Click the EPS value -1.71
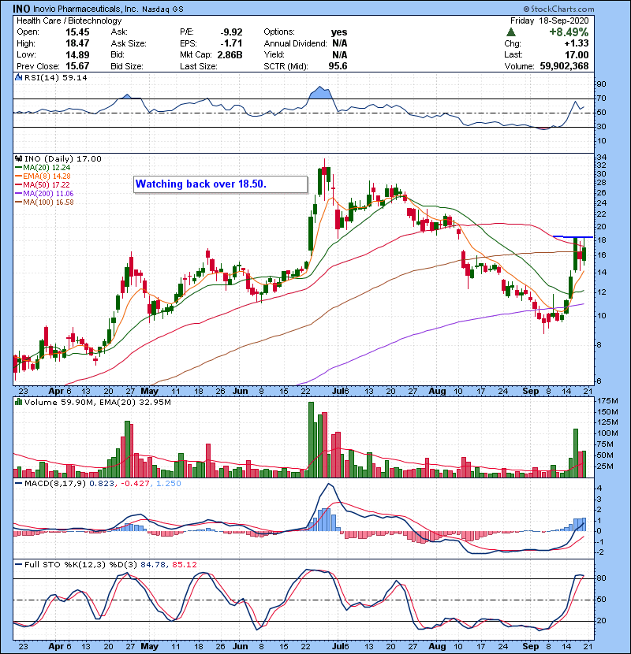631x654 pixels. 232,43
